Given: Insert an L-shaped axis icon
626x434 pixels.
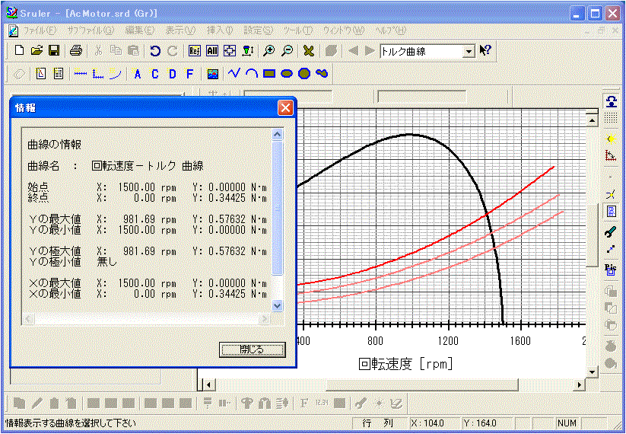Looking at the screenshot, I should pos(98,74).
